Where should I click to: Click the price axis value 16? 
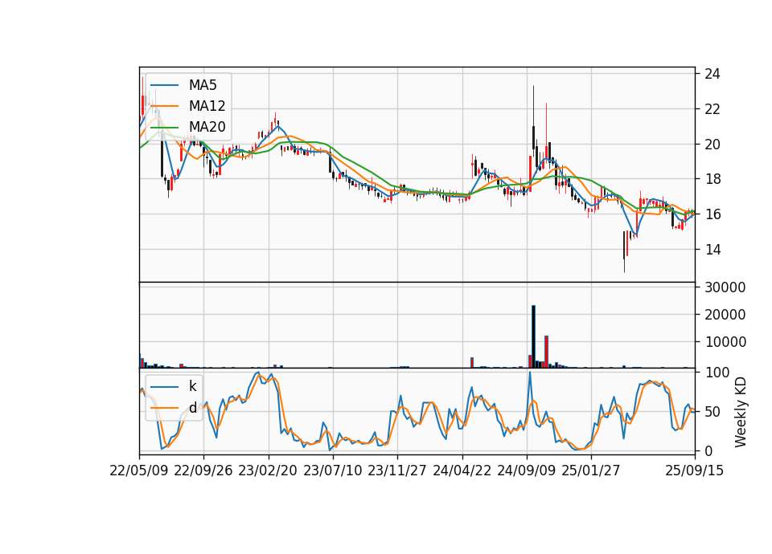712,214
